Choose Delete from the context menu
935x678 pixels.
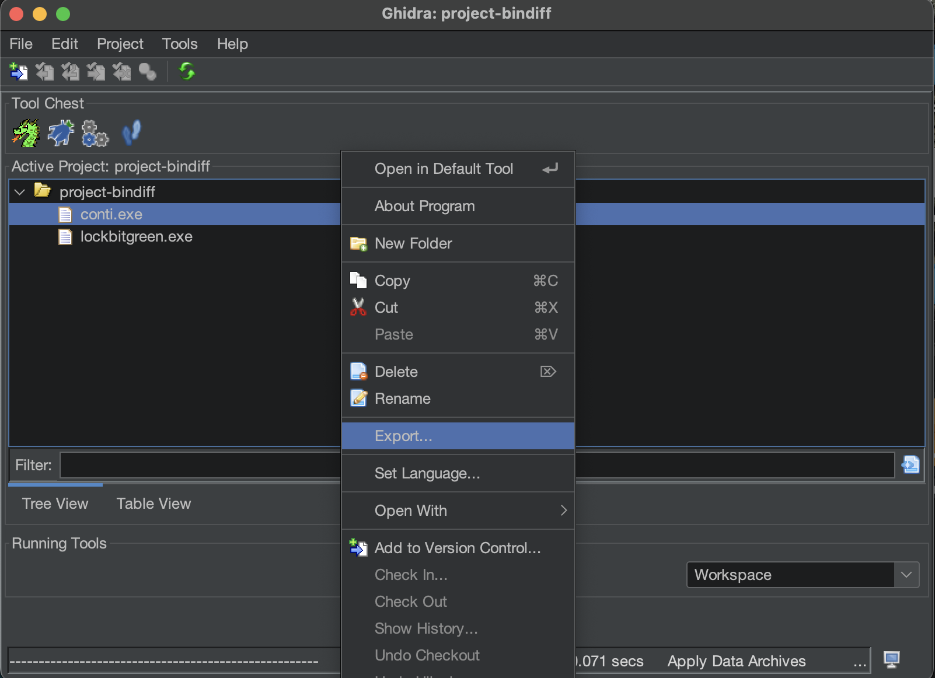[x=458, y=372]
